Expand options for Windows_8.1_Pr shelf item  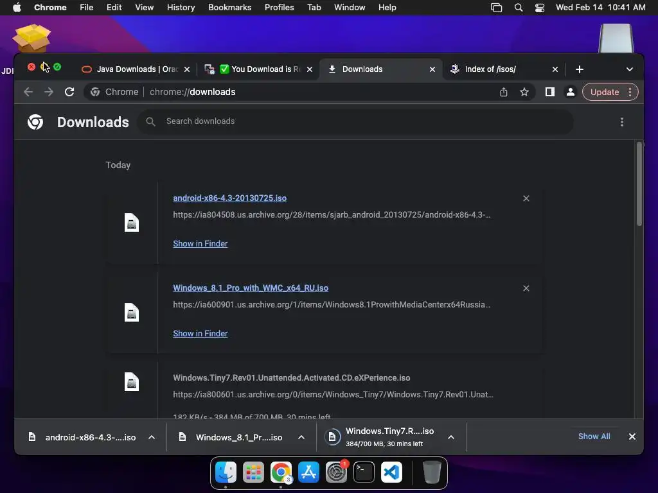pos(301,437)
